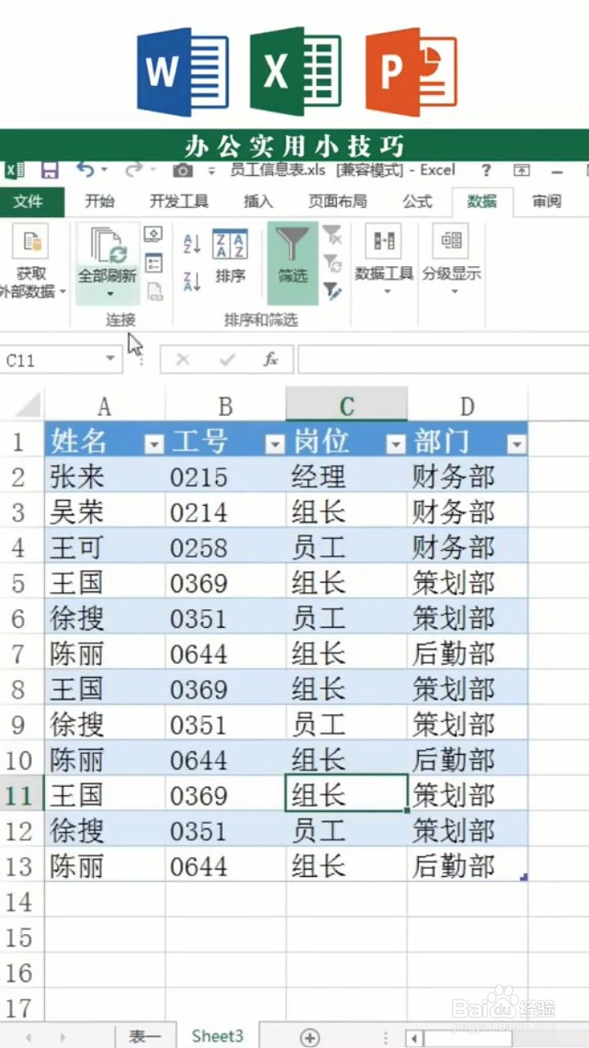Open filter dropdown for 姓名 column

point(154,444)
